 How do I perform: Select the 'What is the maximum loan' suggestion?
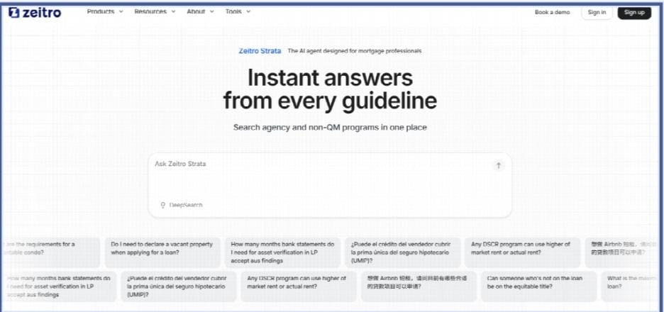point(631,286)
